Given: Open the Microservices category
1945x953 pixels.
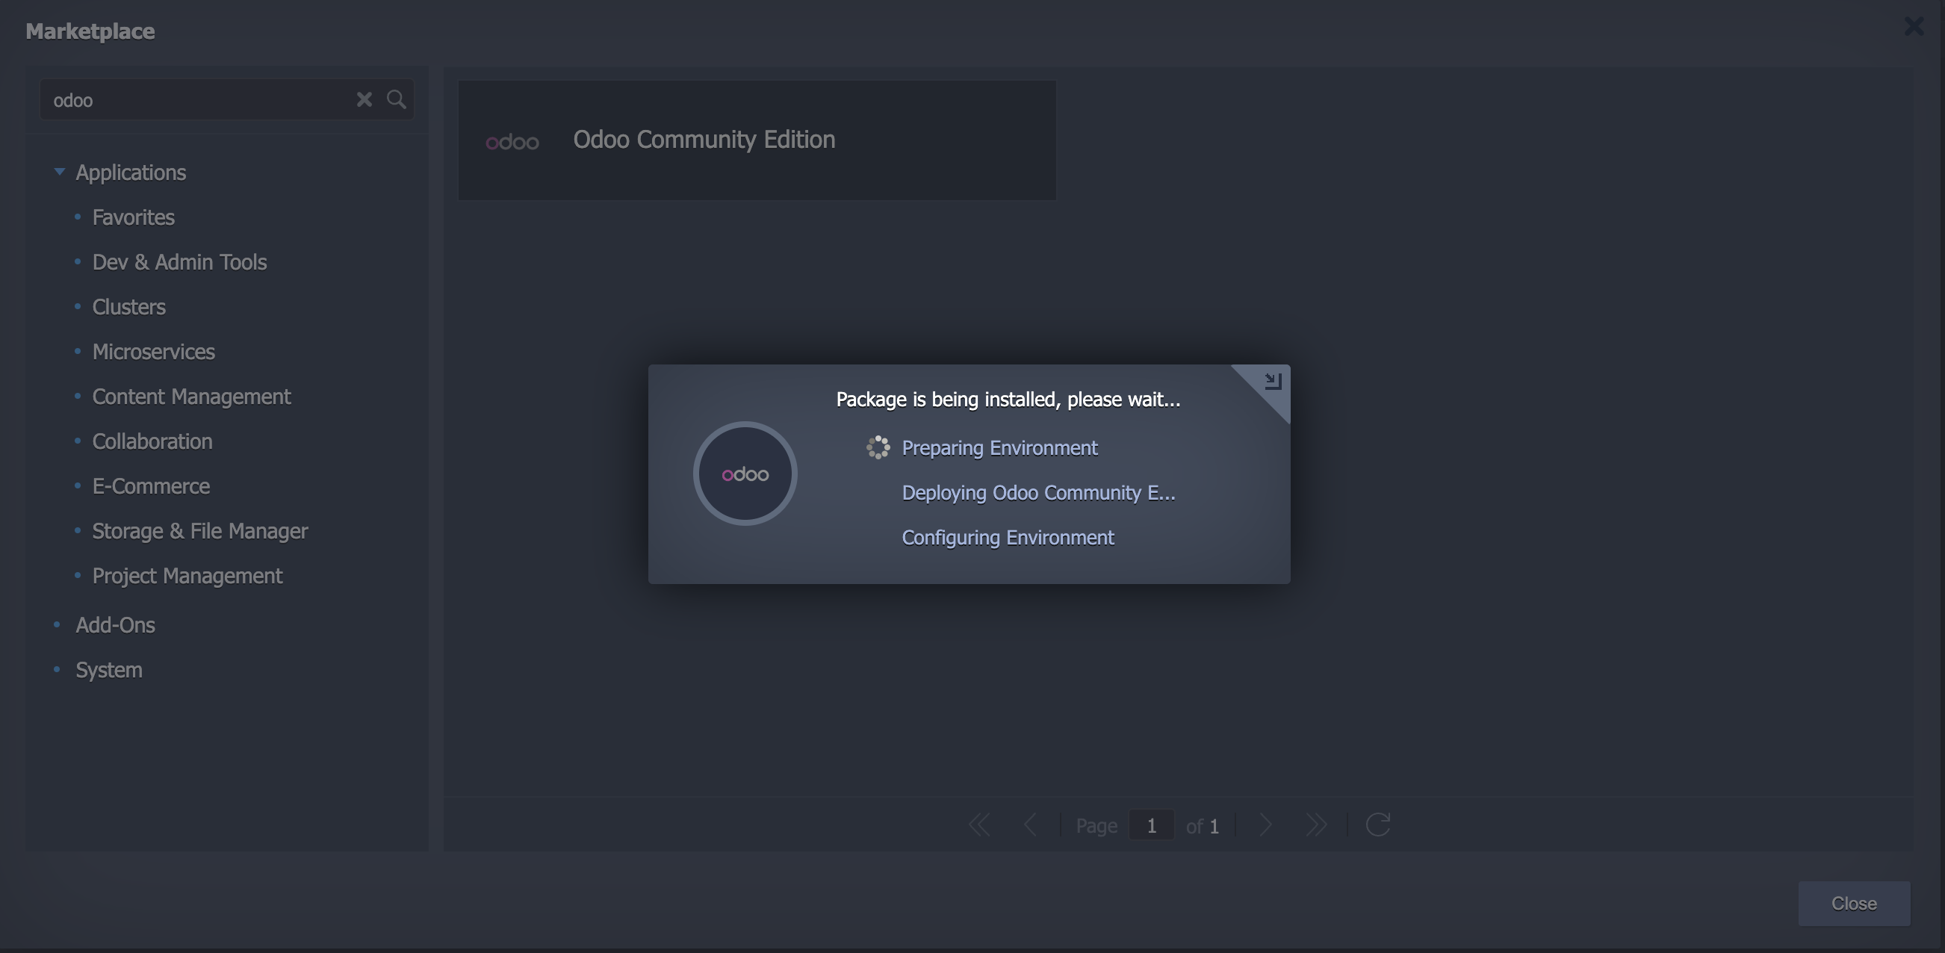Looking at the screenshot, I should pos(153,352).
